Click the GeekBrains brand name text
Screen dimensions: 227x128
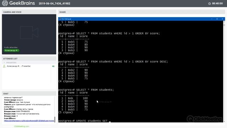(22, 3)
